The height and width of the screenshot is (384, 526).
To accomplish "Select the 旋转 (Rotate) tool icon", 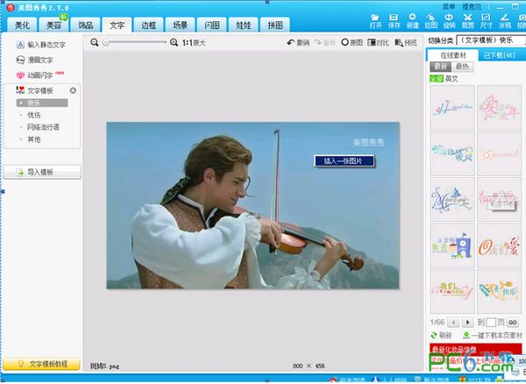I will pyautogui.click(x=448, y=19).
